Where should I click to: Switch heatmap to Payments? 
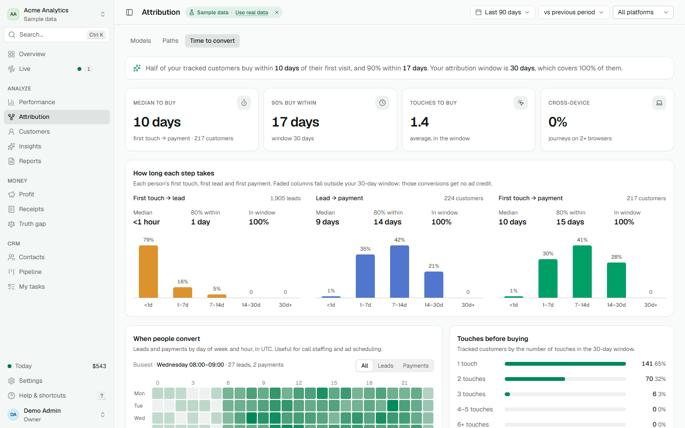tap(416, 366)
